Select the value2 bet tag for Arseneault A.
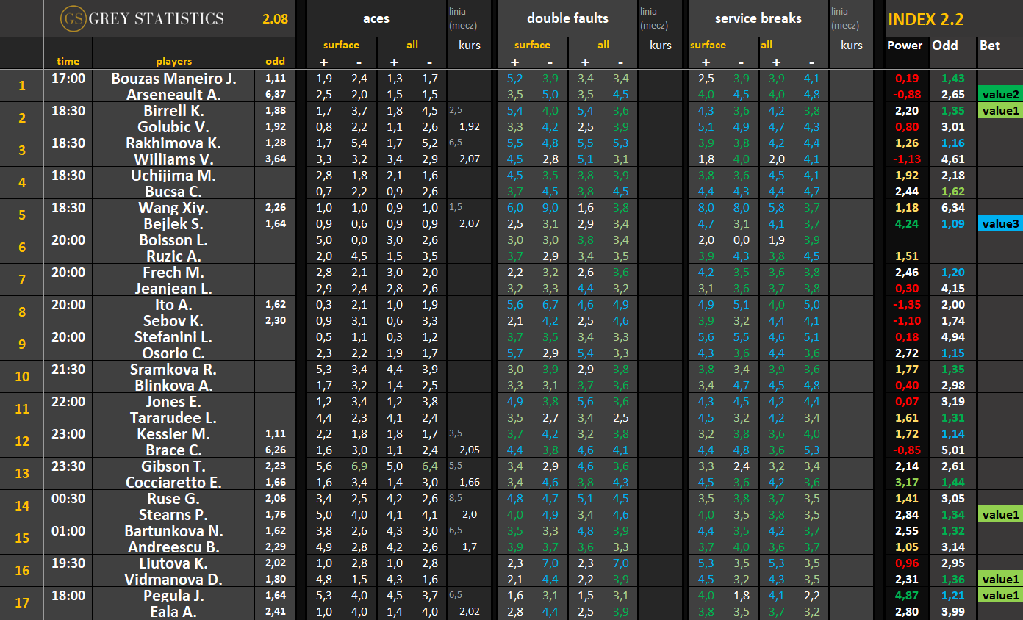 tap(999, 94)
